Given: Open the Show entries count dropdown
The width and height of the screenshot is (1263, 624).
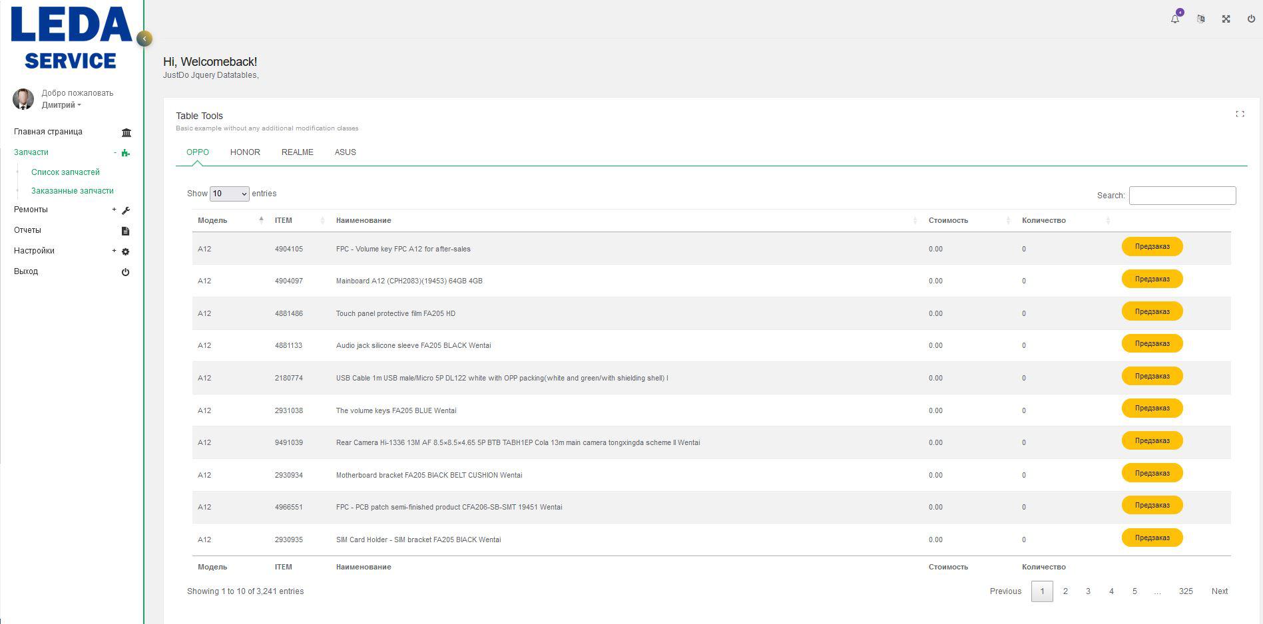Looking at the screenshot, I should (229, 194).
